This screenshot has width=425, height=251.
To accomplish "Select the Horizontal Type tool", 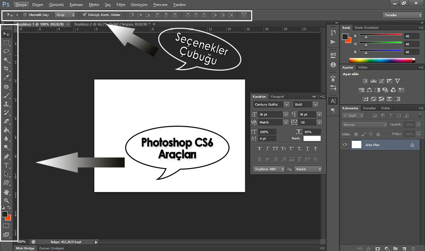I will (x=6, y=165).
